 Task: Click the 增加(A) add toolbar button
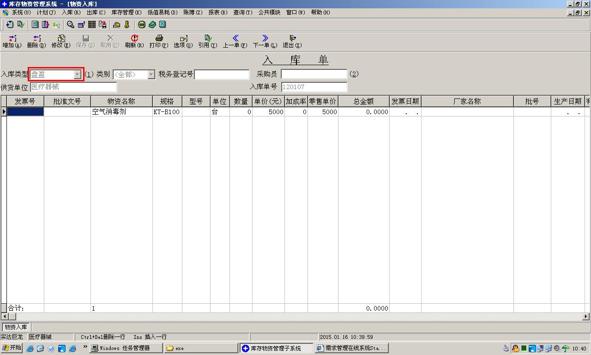12,42
